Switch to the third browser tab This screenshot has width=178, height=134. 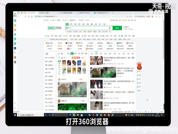pyautogui.click(x=65, y=13)
